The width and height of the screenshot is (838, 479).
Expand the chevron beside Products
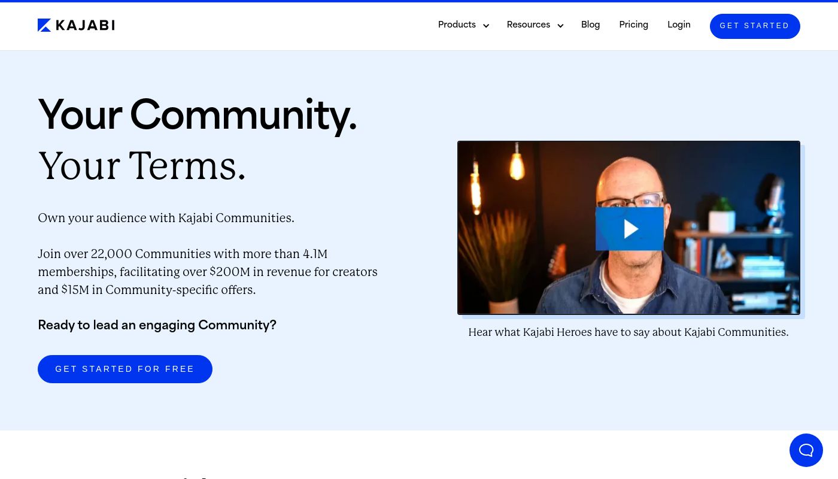pos(486,26)
